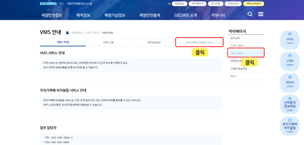This screenshot has height=145, width=304.
Task: Select the 선박정보관리 tab
Action: (x=154, y=42)
